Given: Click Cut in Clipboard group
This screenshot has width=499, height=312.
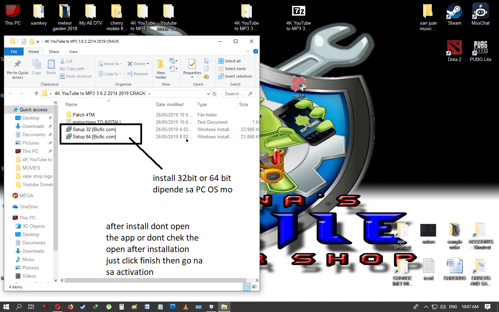Looking at the screenshot, I should pos(66,61).
